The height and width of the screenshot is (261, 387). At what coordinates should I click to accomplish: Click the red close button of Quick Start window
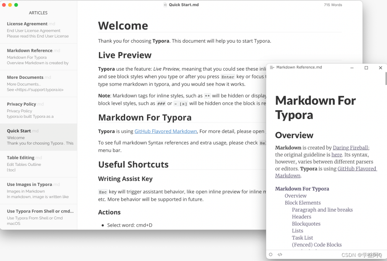tap(4, 5)
